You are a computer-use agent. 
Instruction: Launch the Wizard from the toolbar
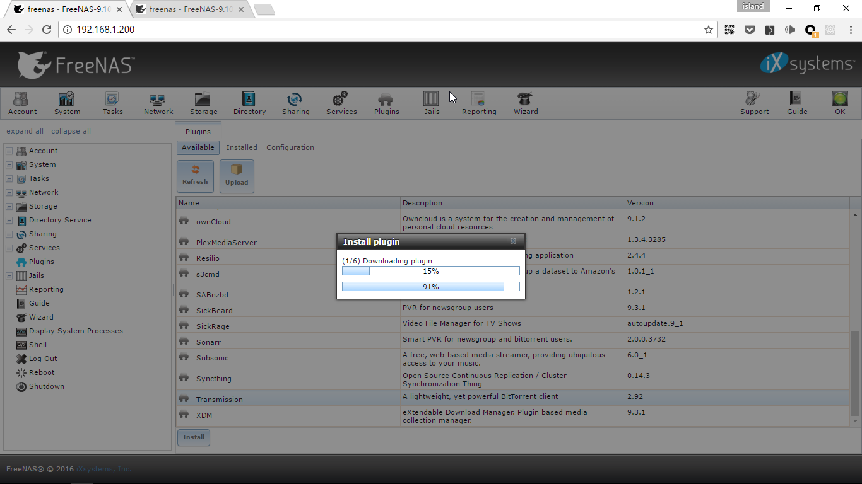[525, 103]
